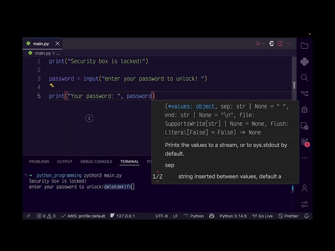The image size is (335, 251).
Task: Open the Search magnifier in sidebar
Action: click(x=305, y=78)
